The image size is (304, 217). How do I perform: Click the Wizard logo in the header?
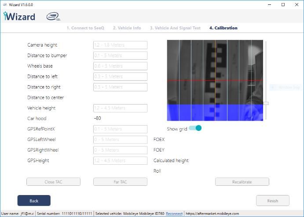click(19, 16)
